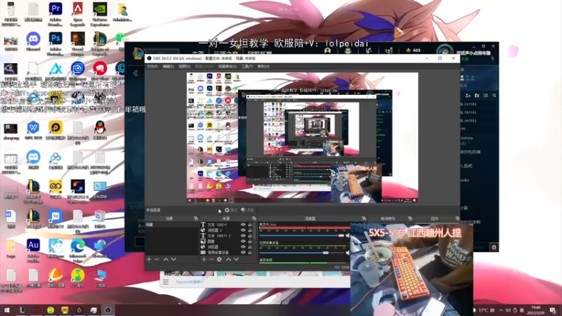Open WPS Office desktop shortcut
The height and width of the screenshot is (316, 562).
tap(33, 130)
